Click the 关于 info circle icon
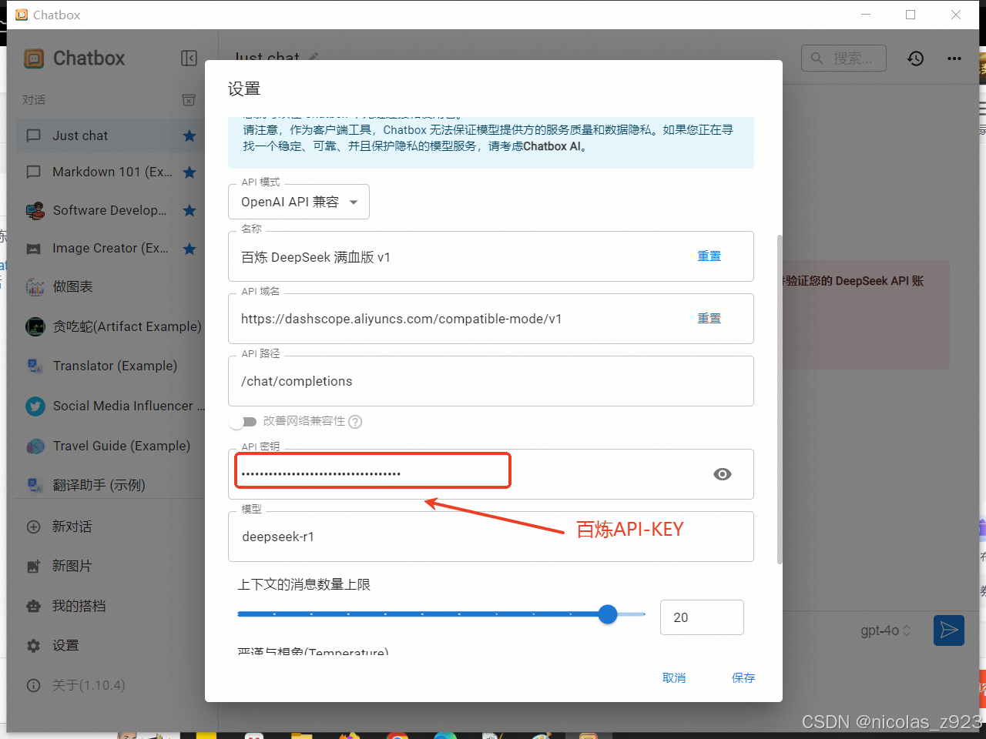 coord(33,685)
